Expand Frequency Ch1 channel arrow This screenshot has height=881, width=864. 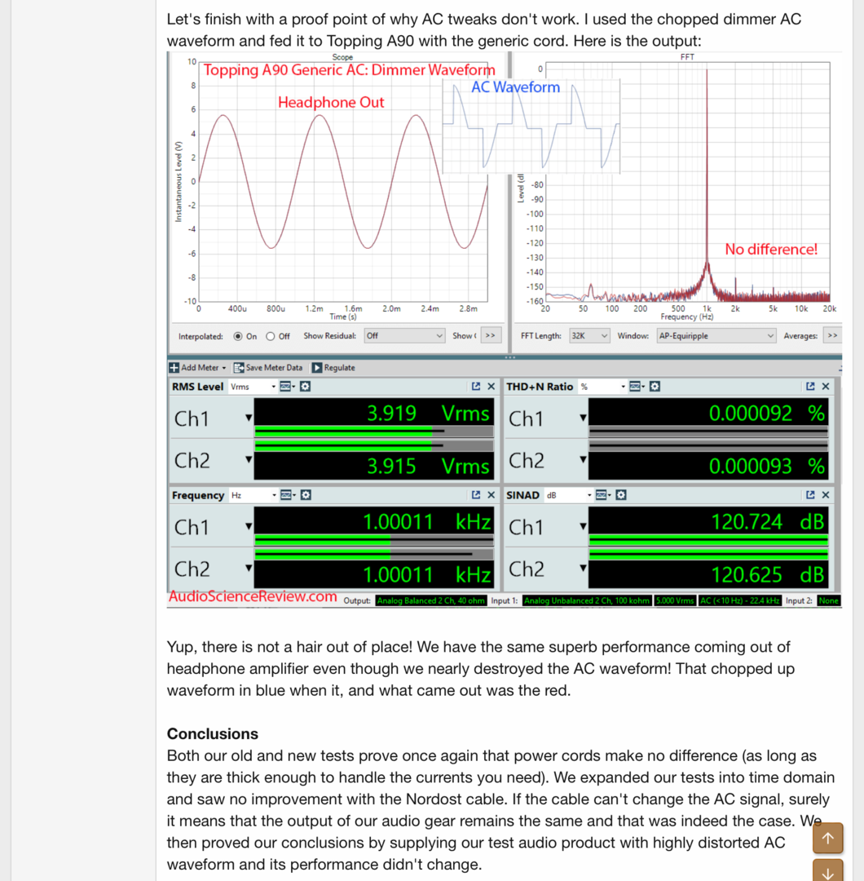tap(248, 526)
